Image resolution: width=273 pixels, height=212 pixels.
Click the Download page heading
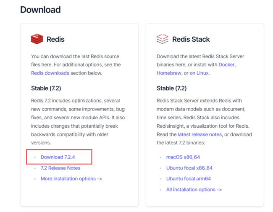[x=40, y=10]
